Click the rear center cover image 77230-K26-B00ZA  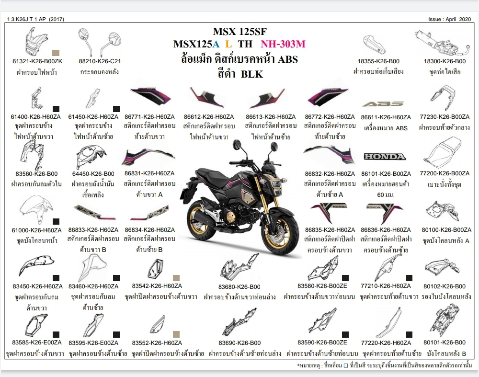pyautogui.click(x=443, y=98)
